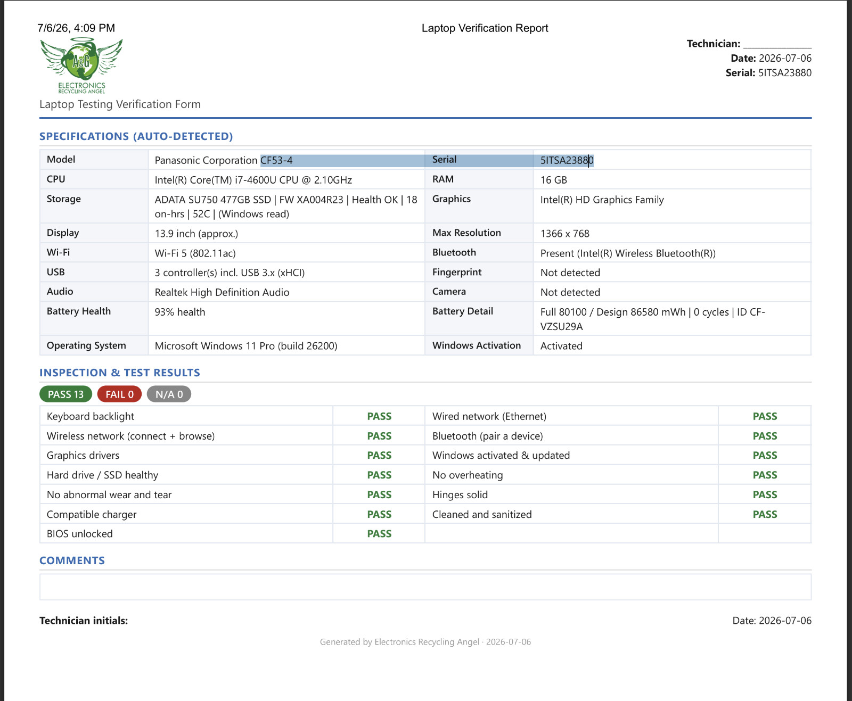The image size is (852, 701).
Task: Click the 'Battery Health' row label
Action: [79, 311]
